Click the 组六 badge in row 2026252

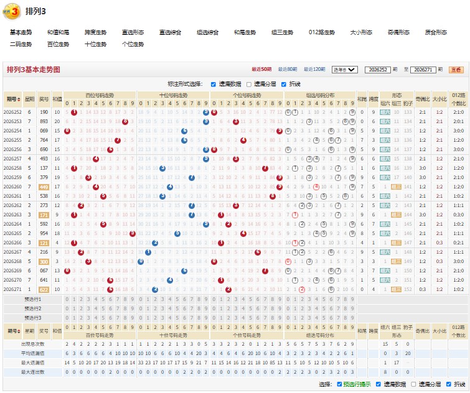[x=385, y=113]
